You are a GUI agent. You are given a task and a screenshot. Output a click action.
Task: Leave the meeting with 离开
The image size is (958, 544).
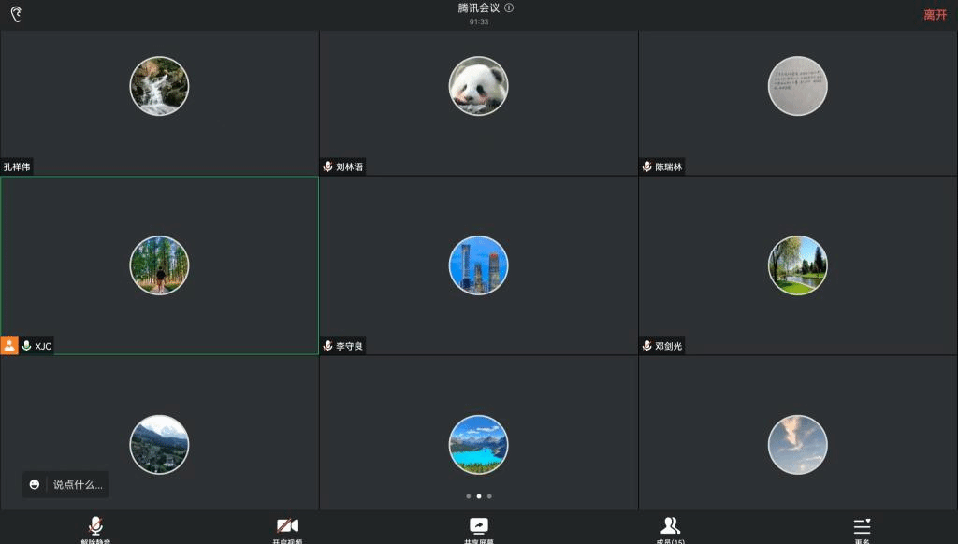[x=936, y=15]
